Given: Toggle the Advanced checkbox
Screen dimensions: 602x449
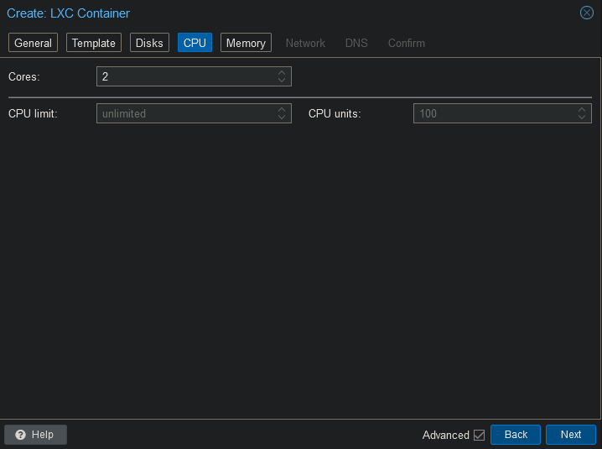Looking at the screenshot, I should 480,435.
